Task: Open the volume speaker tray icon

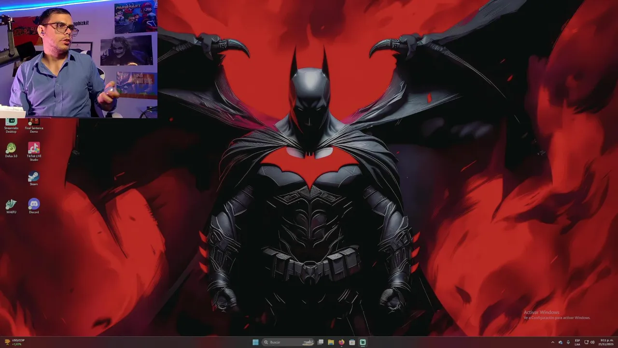Action: tap(592, 342)
